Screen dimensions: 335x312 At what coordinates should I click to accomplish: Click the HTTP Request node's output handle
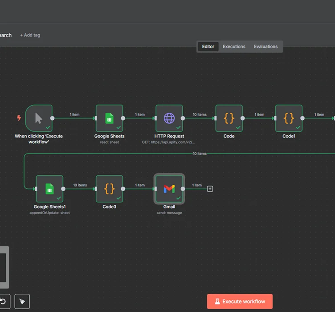point(183,118)
